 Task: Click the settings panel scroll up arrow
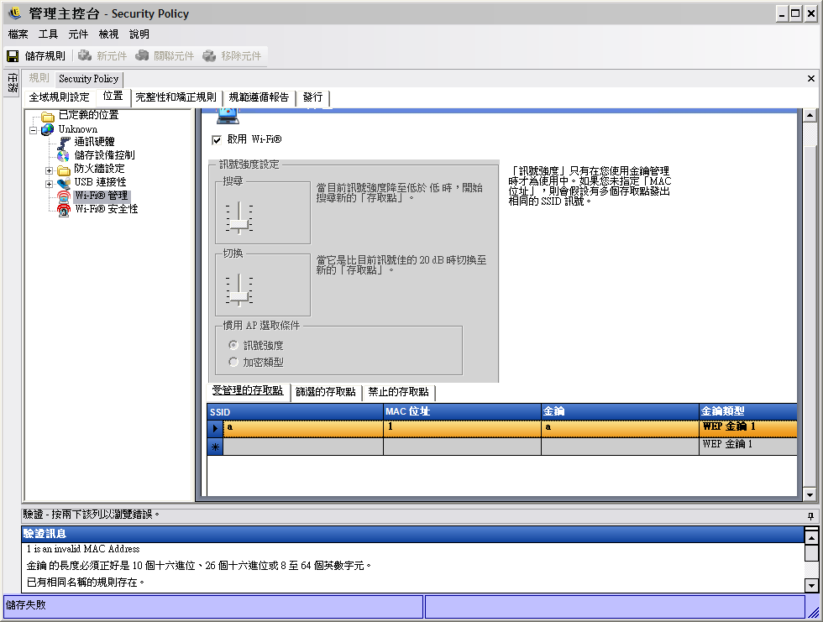coord(810,115)
